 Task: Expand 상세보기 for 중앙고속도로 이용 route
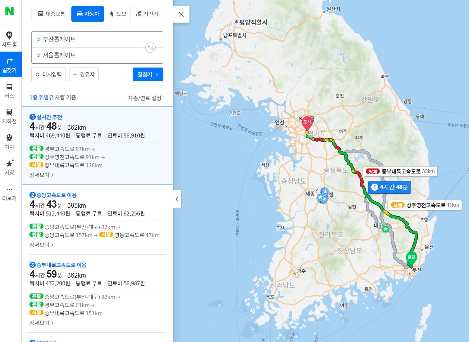coord(42,245)
